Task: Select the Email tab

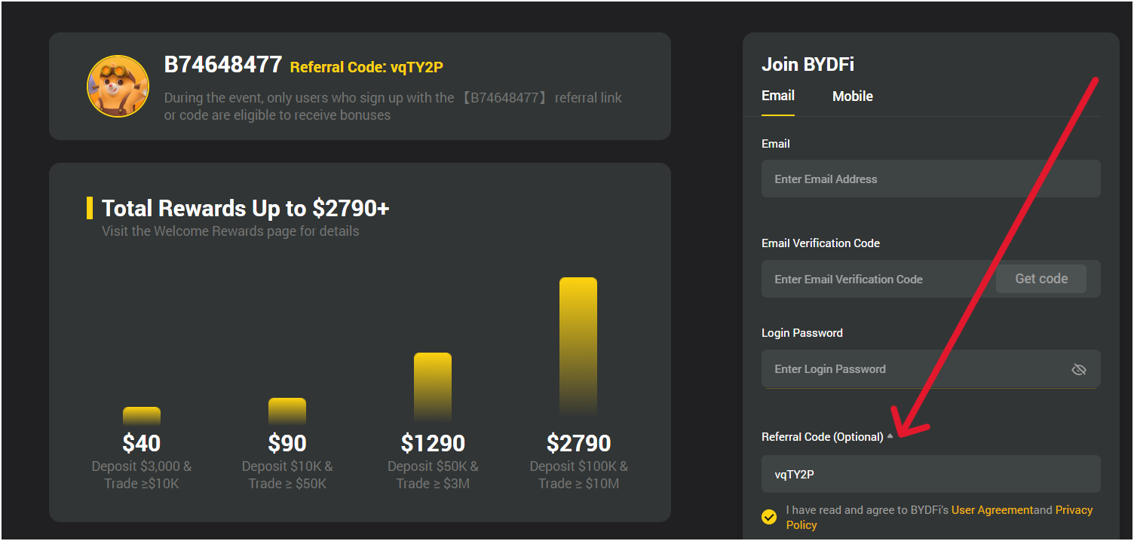Action: [777, 96]
